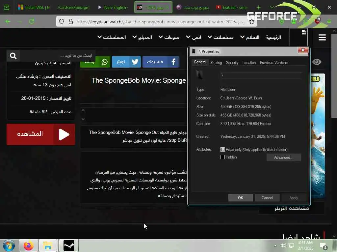This screenshot has height=252, width=337.
Task: Expand مسلسلات dropdown menu
Action: (221, 37)
